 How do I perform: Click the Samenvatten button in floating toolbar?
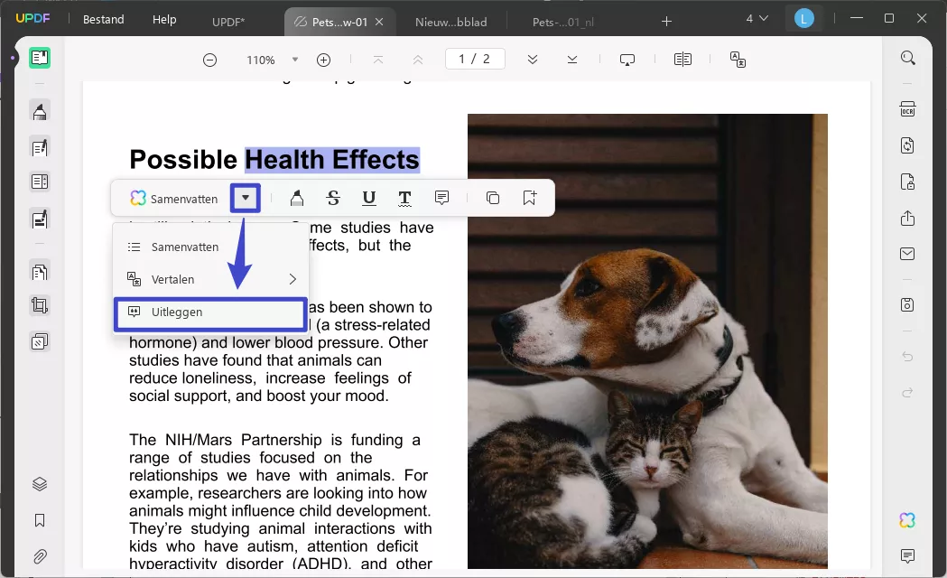[x=174, y=199]
